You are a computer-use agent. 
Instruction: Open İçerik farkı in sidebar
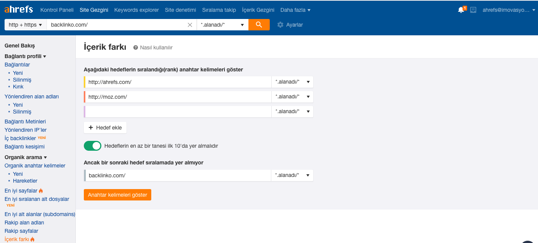pyautogui.click(x=17, y=239)
